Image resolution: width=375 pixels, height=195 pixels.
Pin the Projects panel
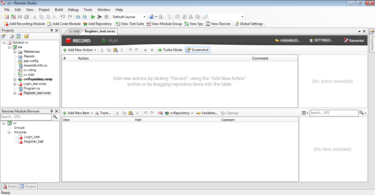(52, 30)
